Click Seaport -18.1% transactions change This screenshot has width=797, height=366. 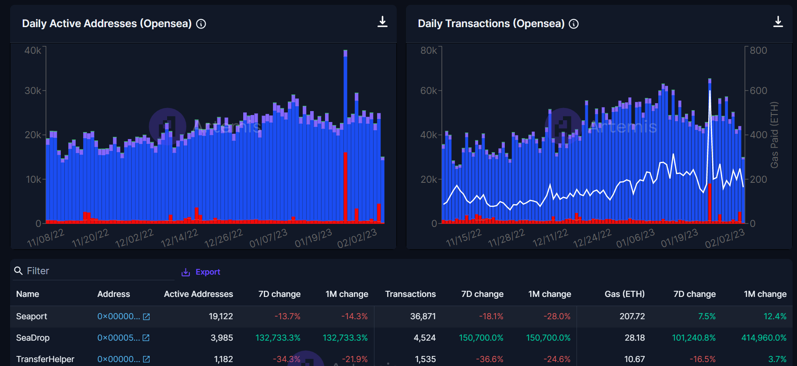point(491,316)
